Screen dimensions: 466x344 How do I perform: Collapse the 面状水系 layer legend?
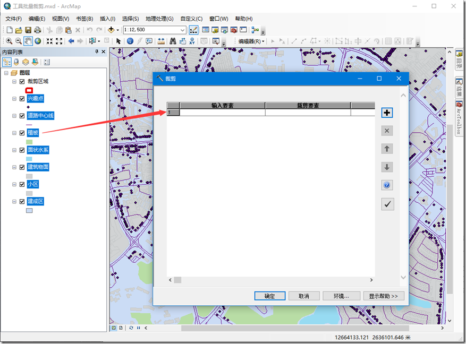tap(14, 150)
